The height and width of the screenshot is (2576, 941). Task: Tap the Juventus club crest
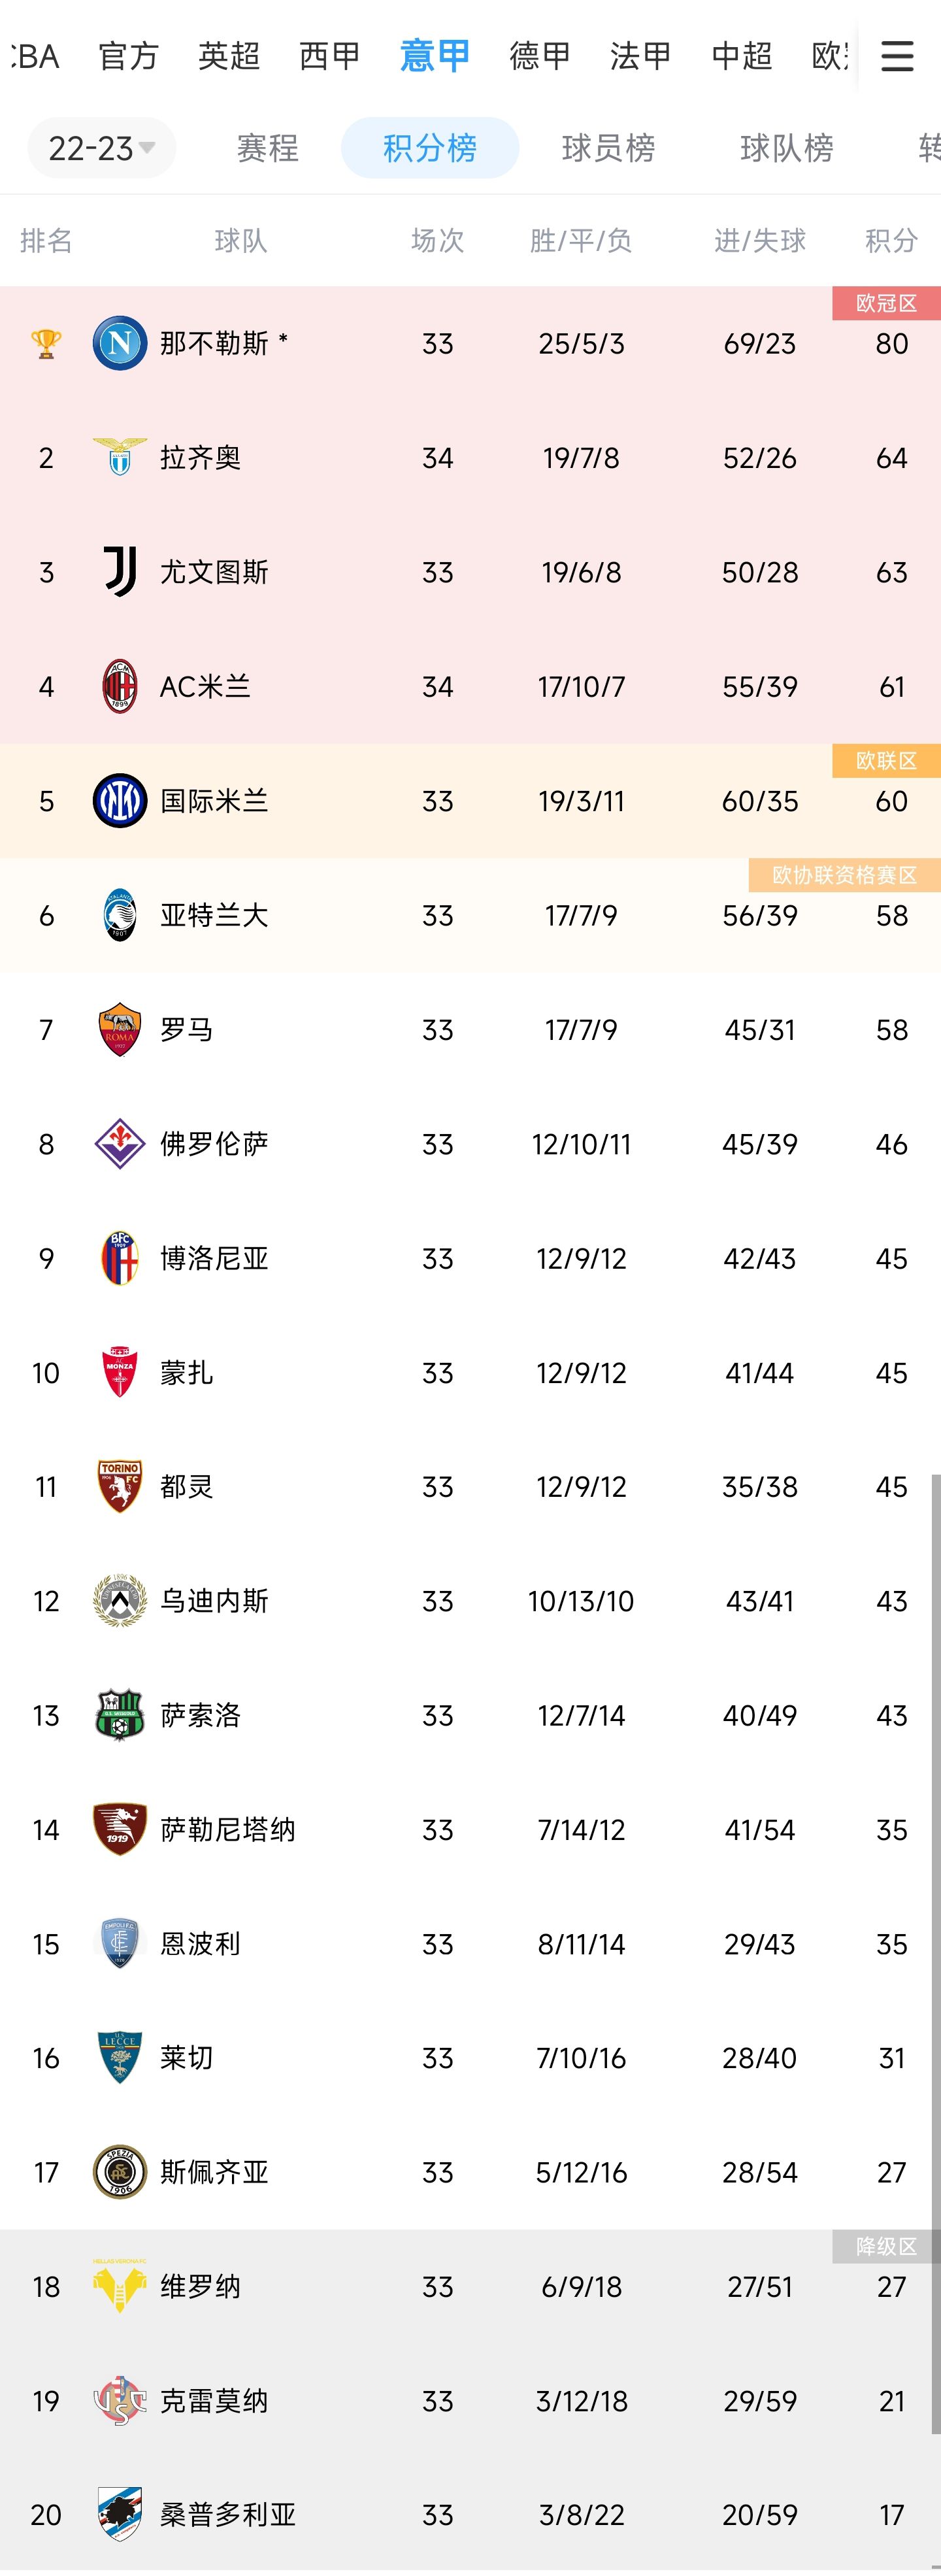[119, 572]
